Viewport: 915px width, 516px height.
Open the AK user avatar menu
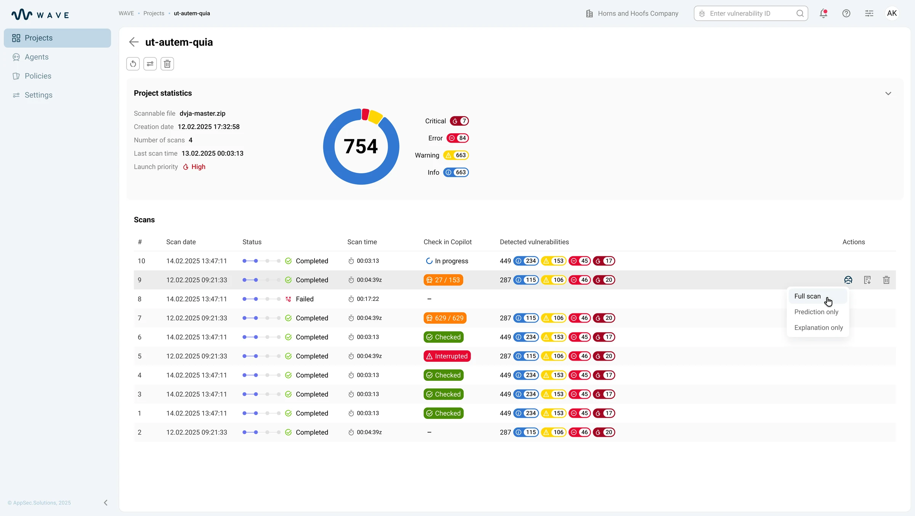point(892,13)
